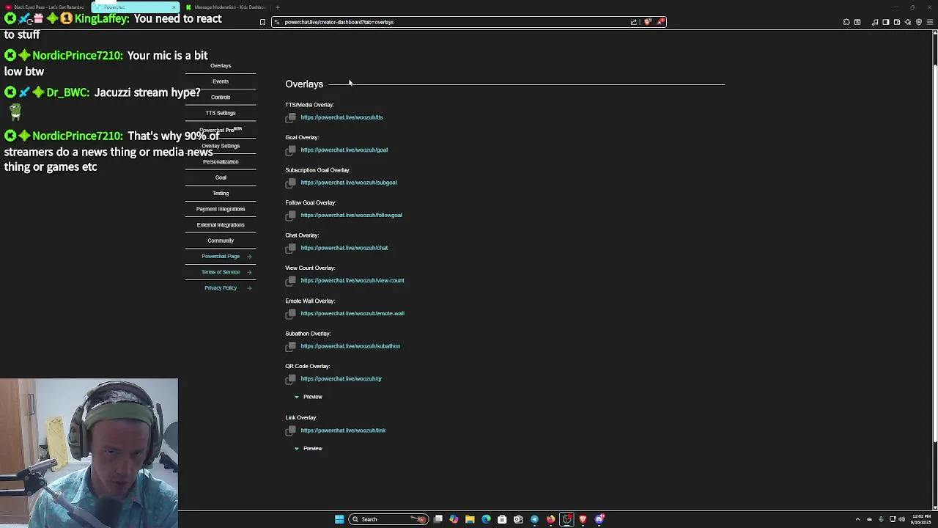Open the Powerchat Page link
The image size is (938, 528).
click(x=226, y=257)
